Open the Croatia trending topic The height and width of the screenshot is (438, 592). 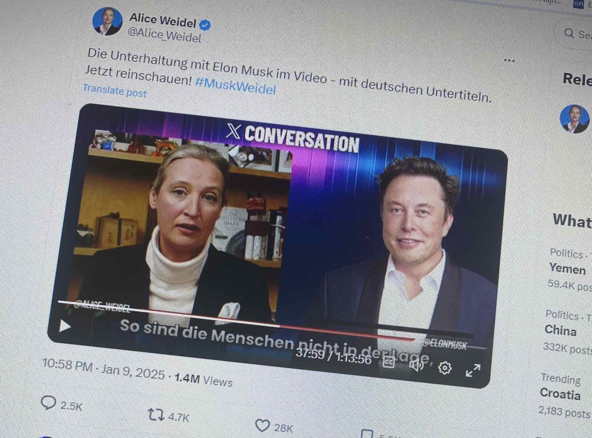pyautogui.click(x=560, y=393)
